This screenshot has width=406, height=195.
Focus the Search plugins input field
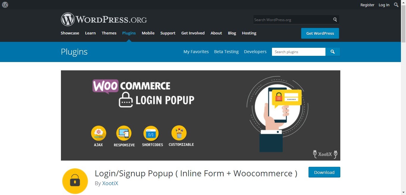[299, 52]
